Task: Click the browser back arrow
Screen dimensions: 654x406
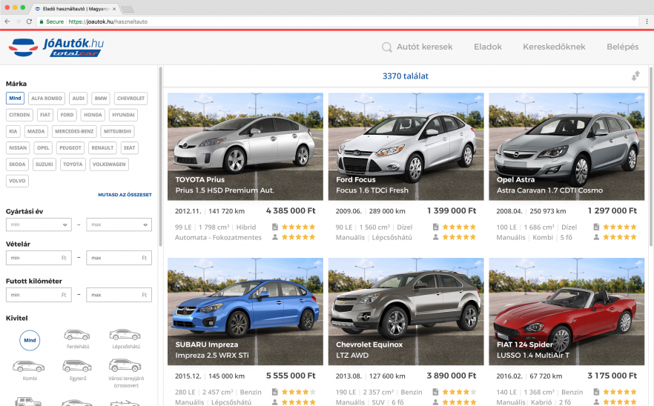Action: [7, 21]
